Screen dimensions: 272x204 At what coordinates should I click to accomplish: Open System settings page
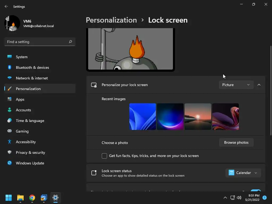(40, 57)
